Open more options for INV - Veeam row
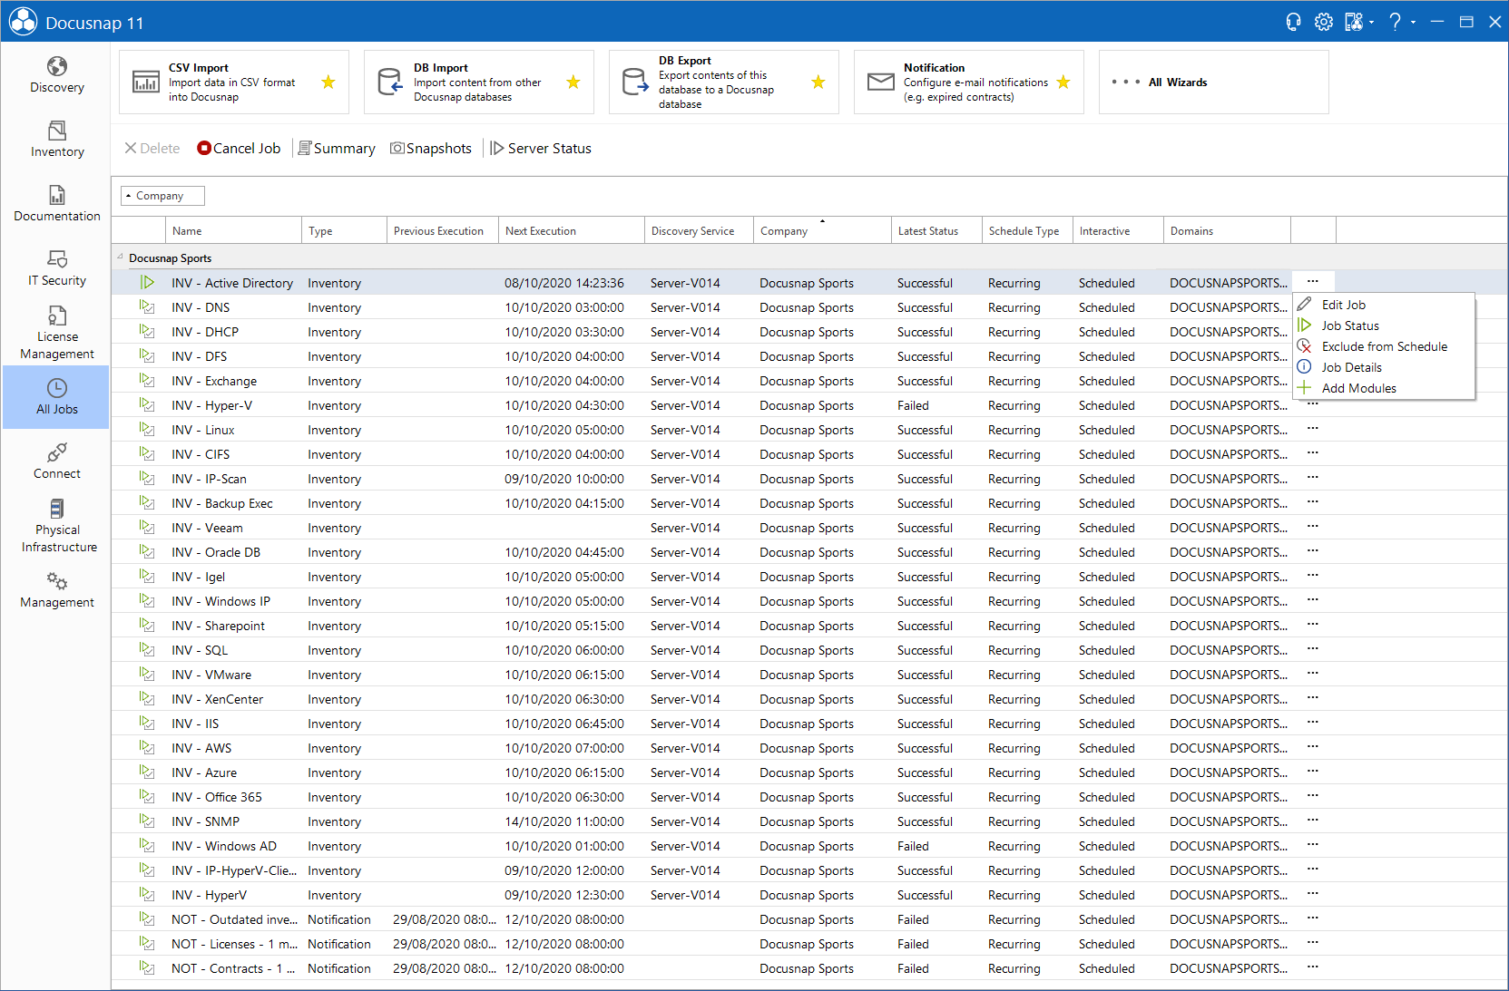The height and width of the screenshot is (991, 1509). tap(1313, 526)
